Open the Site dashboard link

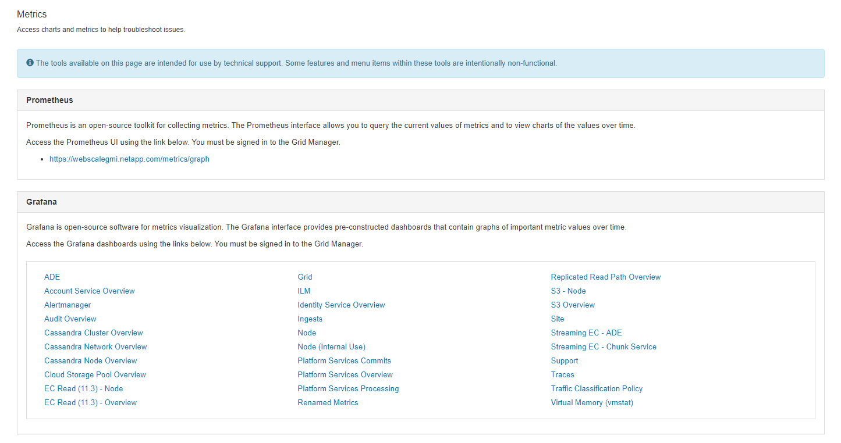click(558, 319)
